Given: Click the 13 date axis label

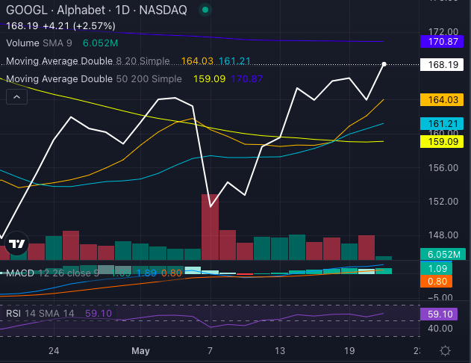Looking at the screenshot, I should [280, 351].
